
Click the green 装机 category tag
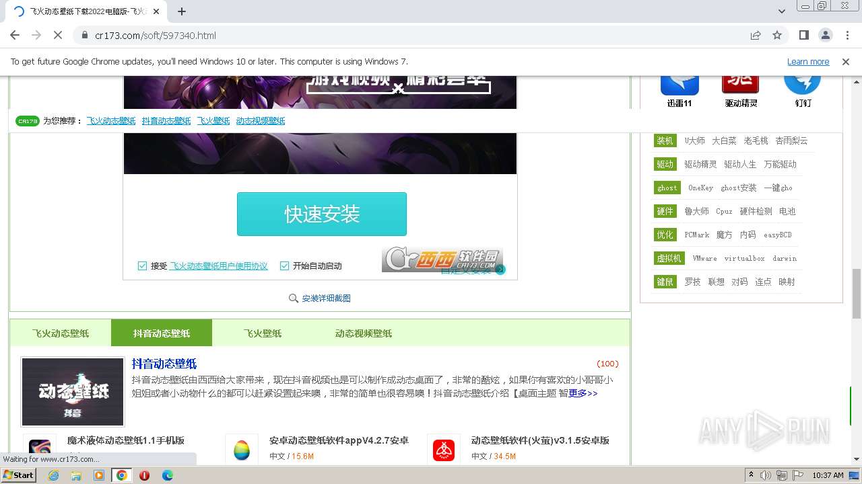[665, 140]
